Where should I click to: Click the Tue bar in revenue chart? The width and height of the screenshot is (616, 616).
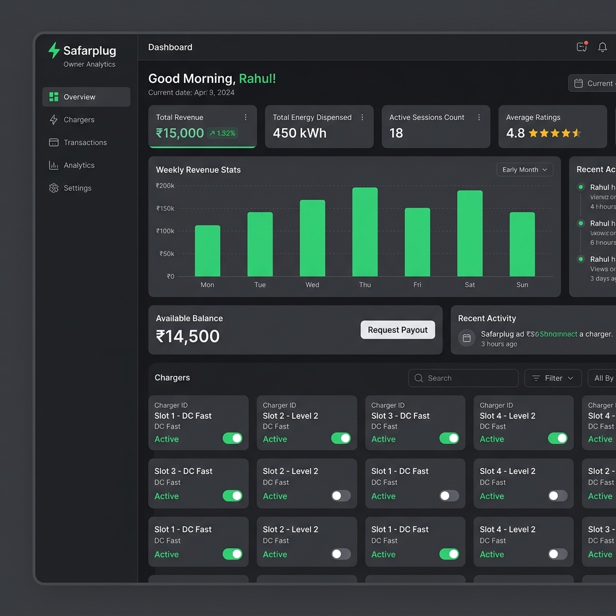coord(260,244)
